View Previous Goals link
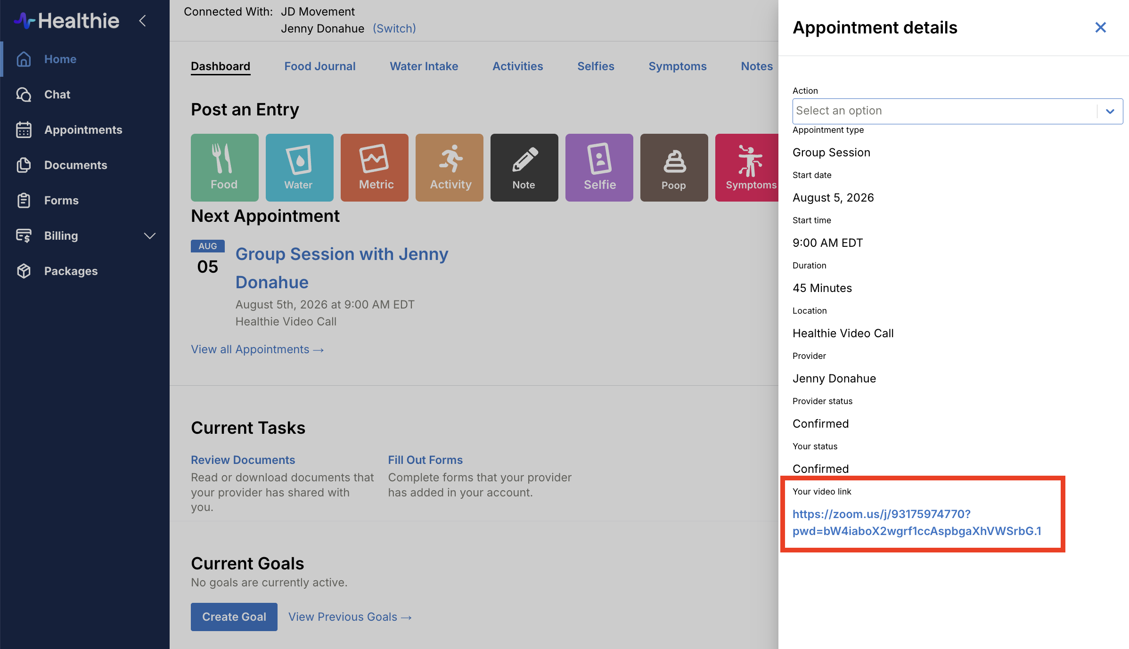Screen dimensions: 1129x649 350,617
